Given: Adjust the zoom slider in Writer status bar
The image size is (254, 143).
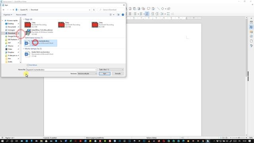Looking at the screenshot, I should [239, 138].
